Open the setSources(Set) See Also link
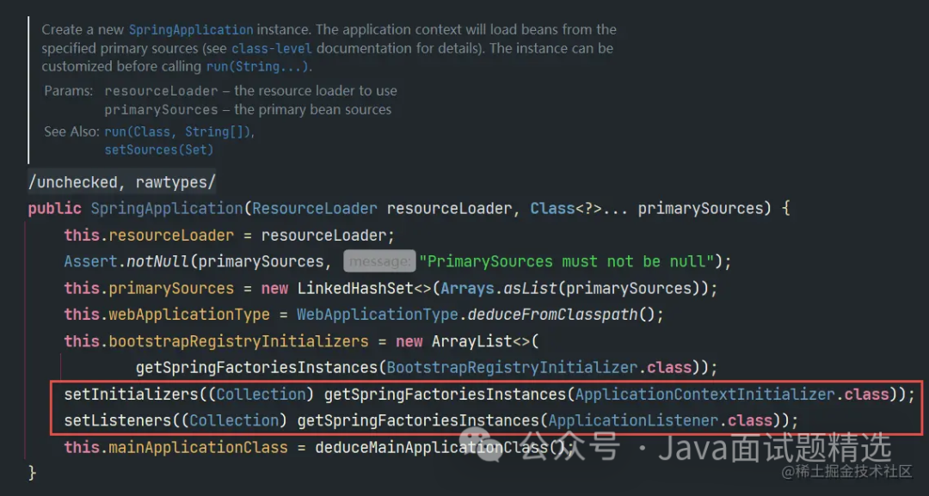929x496 pixels. click(159, 150)
